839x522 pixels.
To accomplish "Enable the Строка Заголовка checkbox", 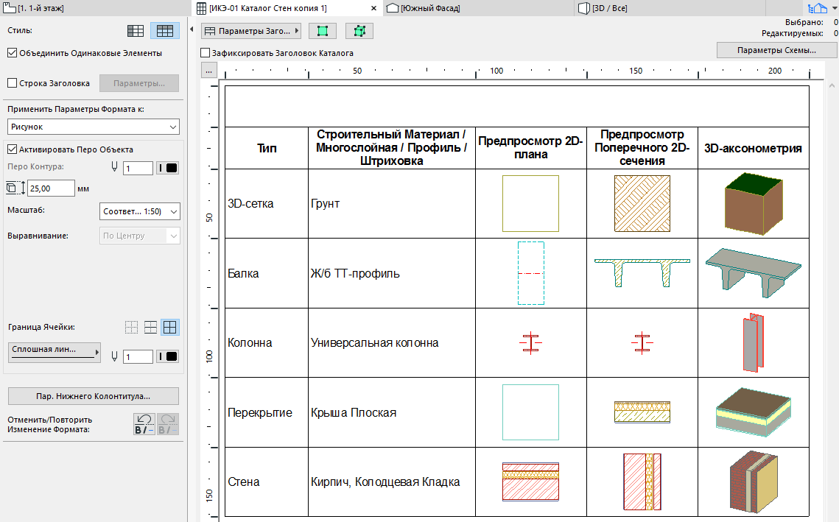I will coord(11,82).
